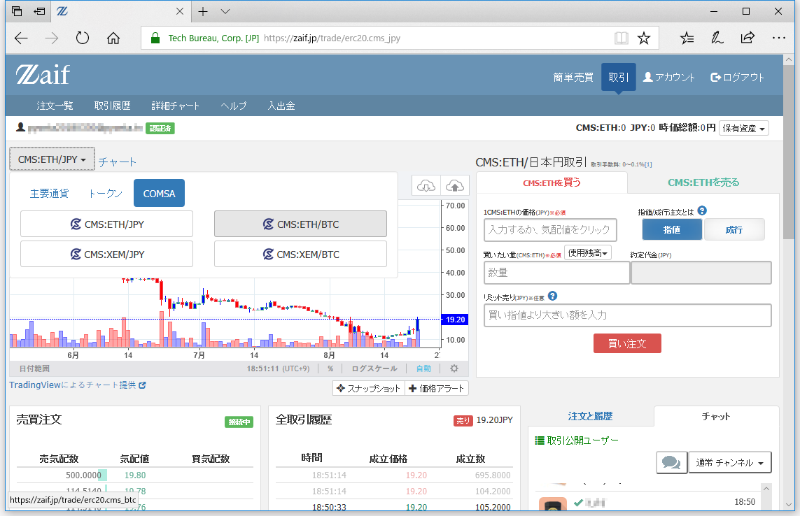The image size is (800, 516).
Task: Click the cloud download icon to load chart layout
Action: point(426,186)
